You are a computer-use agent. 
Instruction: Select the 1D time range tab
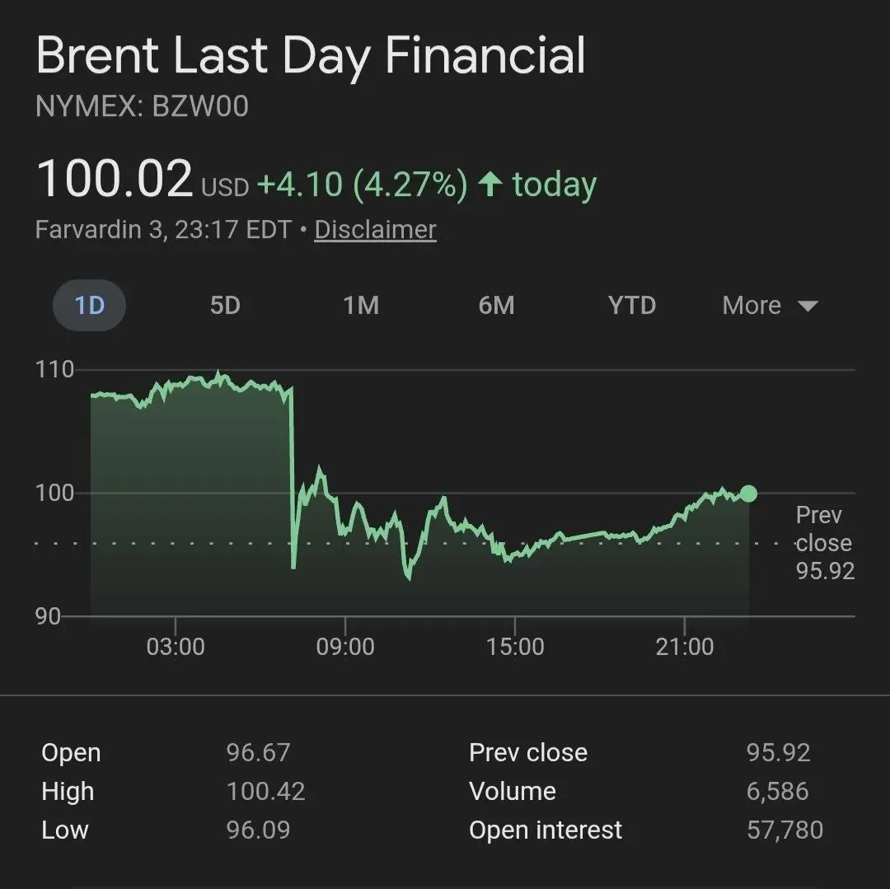89,306
